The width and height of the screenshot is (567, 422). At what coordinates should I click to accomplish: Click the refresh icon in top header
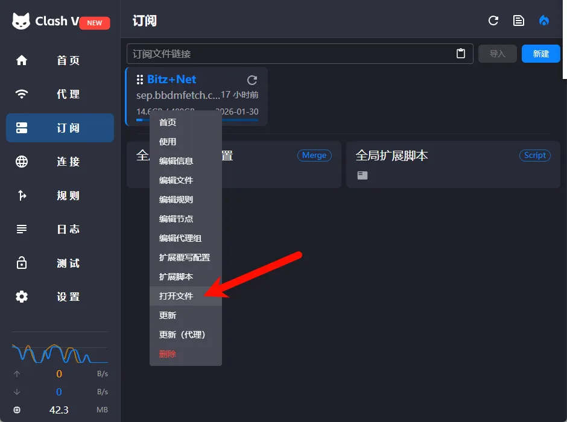tap(493, 20)
